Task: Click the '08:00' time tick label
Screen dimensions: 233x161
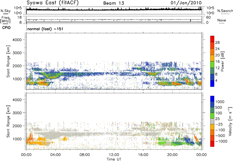Action: pyautogui.click(x=84, y=155)
